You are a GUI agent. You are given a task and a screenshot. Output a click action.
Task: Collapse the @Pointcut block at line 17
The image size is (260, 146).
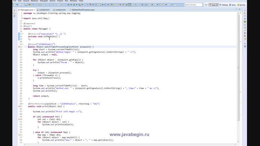(23, 34)
